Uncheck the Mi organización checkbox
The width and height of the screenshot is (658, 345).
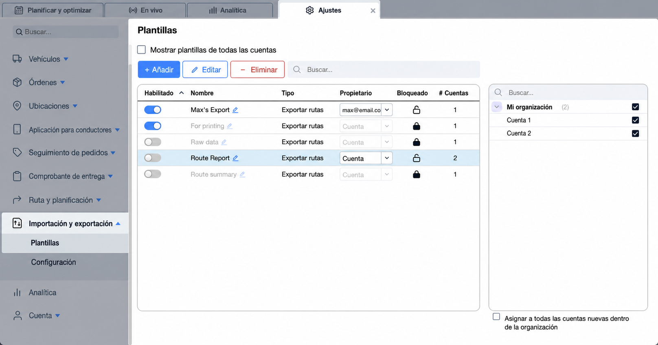pyautogui.click(x=635, y=107)
